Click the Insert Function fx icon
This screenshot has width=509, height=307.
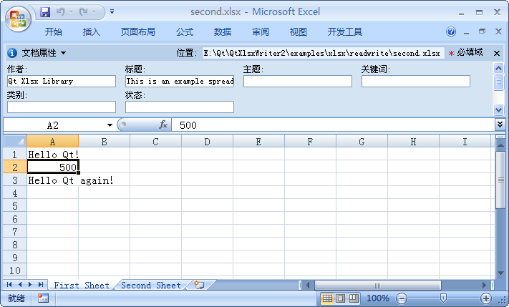click(163, 125)
